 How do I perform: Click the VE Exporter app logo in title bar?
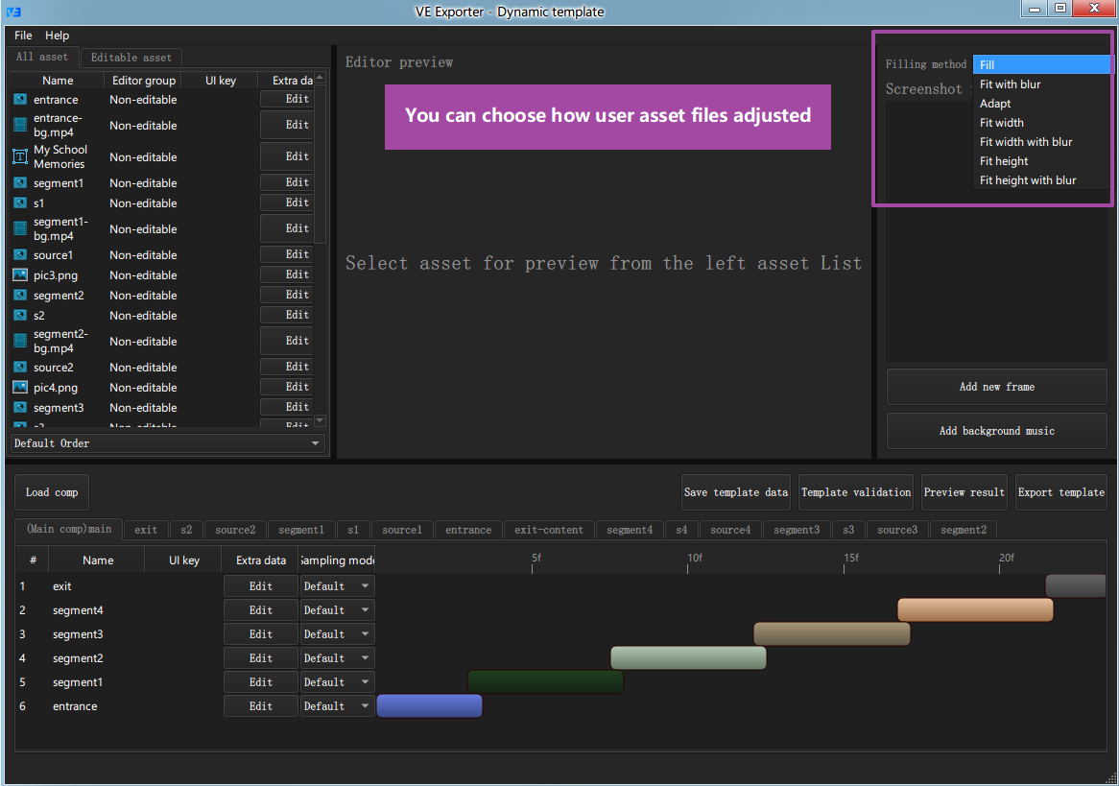[x=13, y=12]
